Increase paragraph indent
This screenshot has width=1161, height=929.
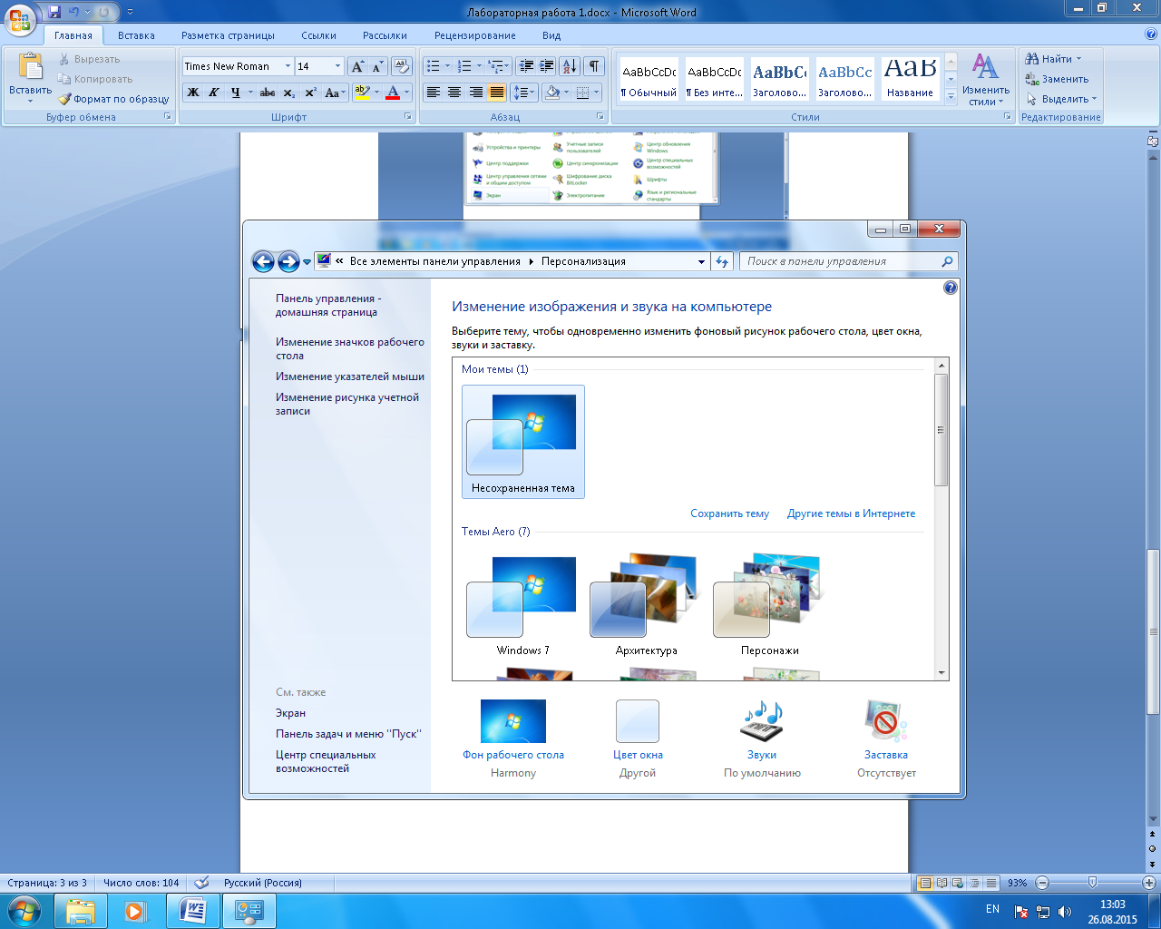(546, 66)
